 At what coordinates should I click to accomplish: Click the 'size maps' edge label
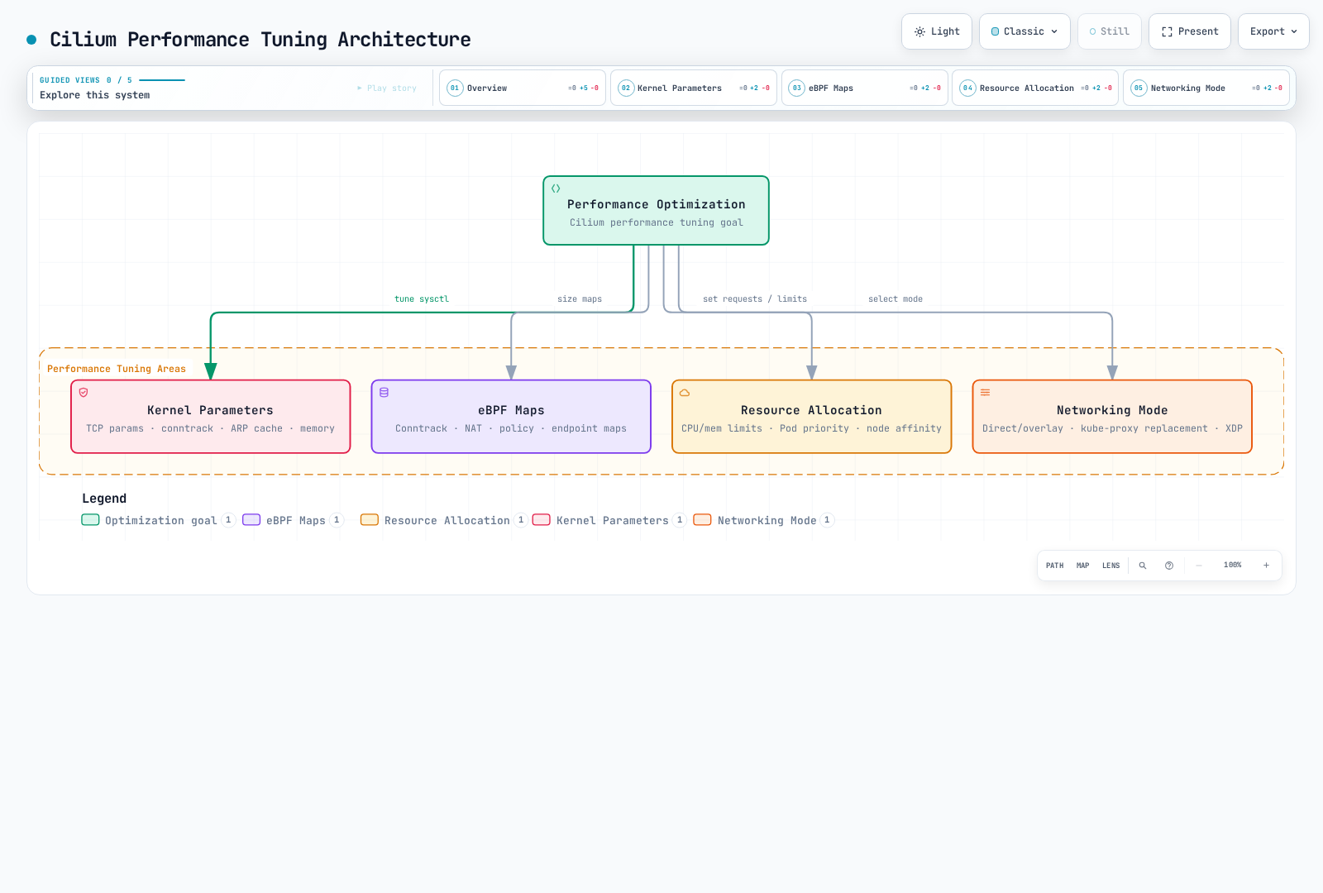click(580, 299)
